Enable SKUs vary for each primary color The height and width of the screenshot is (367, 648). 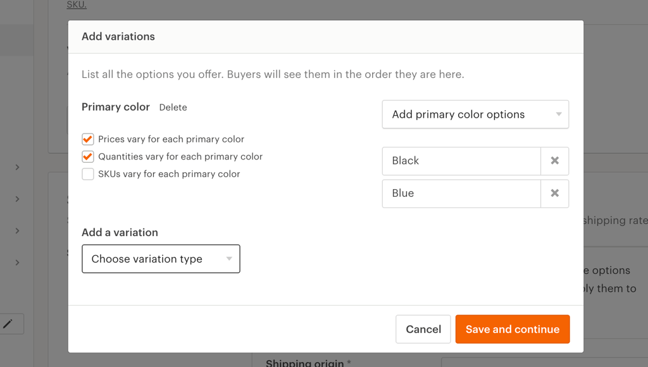pyautogui.click(x=87, y=174)
